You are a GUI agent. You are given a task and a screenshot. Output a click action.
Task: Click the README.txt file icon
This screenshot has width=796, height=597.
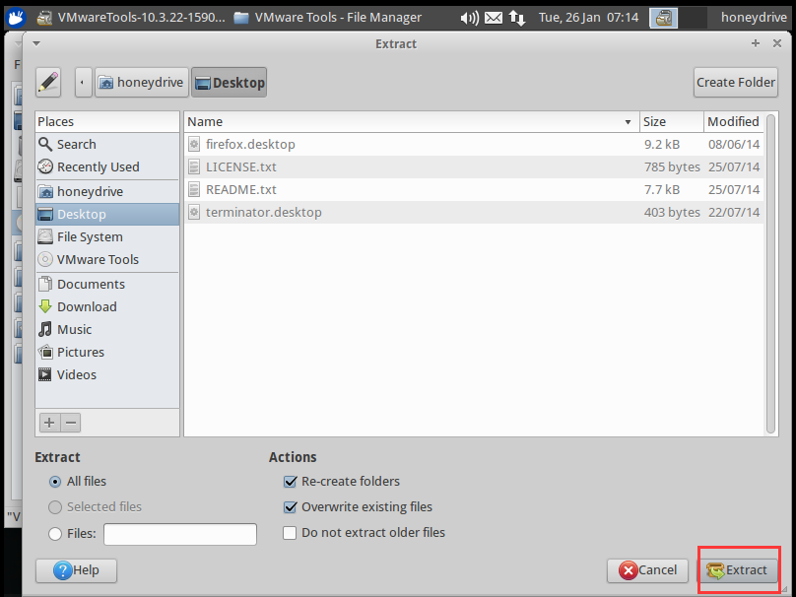coord(193,189)
